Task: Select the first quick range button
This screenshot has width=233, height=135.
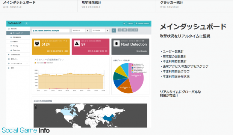Action: [120, 30]
